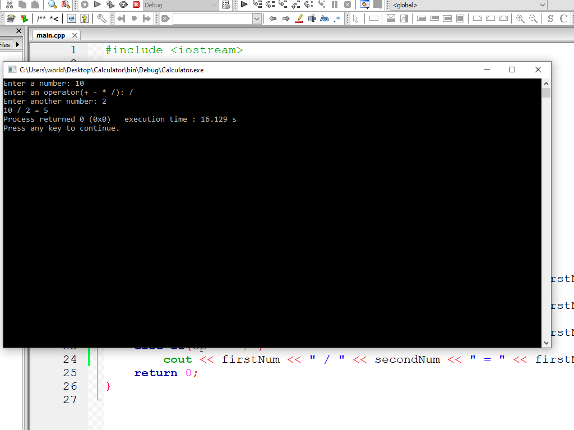574x430 pixels.
Task: Click the instruction rectangle tool icon
Action: [374, 19]
